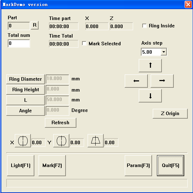Toggle the Mark Selected checkbox
Screen dimensions: 193x193
(84, 44)
